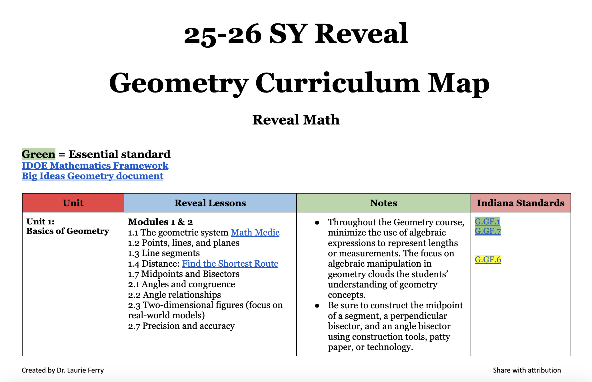The width and height of the screenshot is (592, 382).
Task: Open the Big Ideas Geometry document link
Action: pyautogui.click(x=92, y=176)
